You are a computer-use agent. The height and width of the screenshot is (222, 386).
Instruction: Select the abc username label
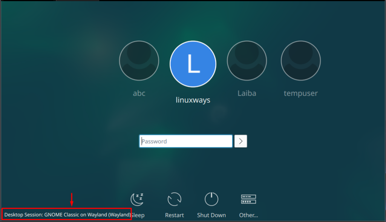[139, 93]
